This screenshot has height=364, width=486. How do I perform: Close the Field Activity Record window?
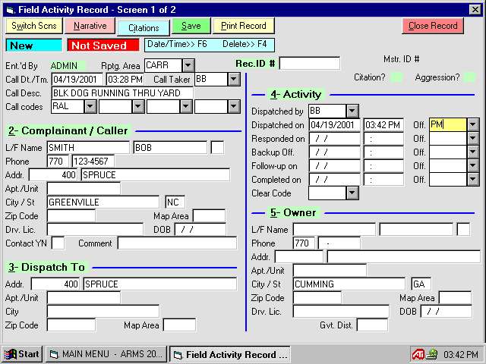click(x=475, y=10)
